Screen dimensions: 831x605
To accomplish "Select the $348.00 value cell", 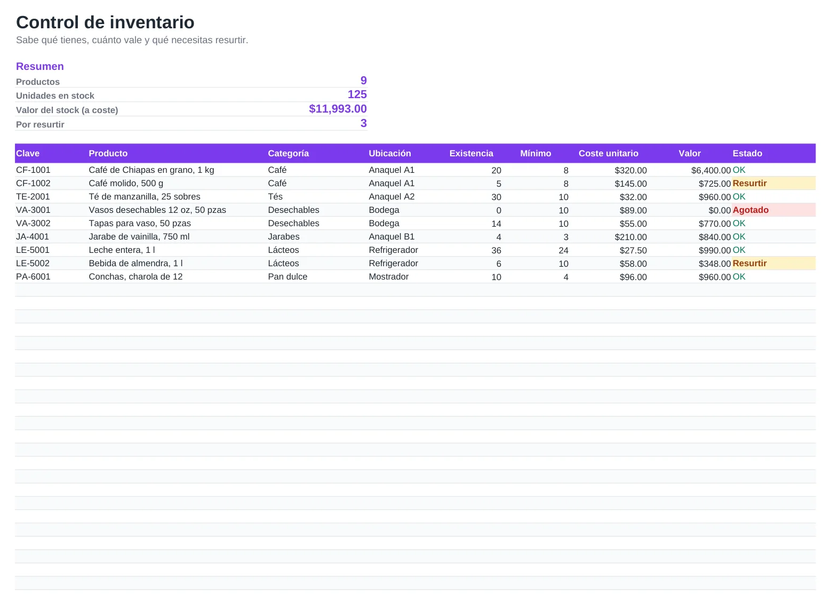I will coord(715,264).
